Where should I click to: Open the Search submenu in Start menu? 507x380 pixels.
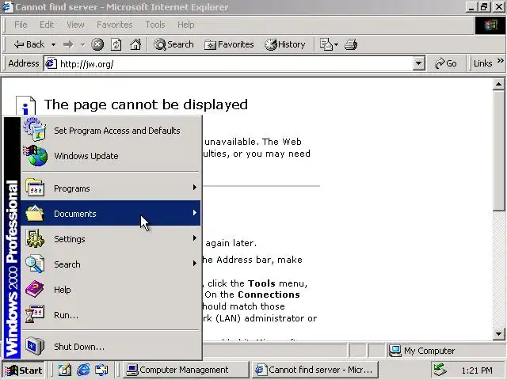coord(111,264)
